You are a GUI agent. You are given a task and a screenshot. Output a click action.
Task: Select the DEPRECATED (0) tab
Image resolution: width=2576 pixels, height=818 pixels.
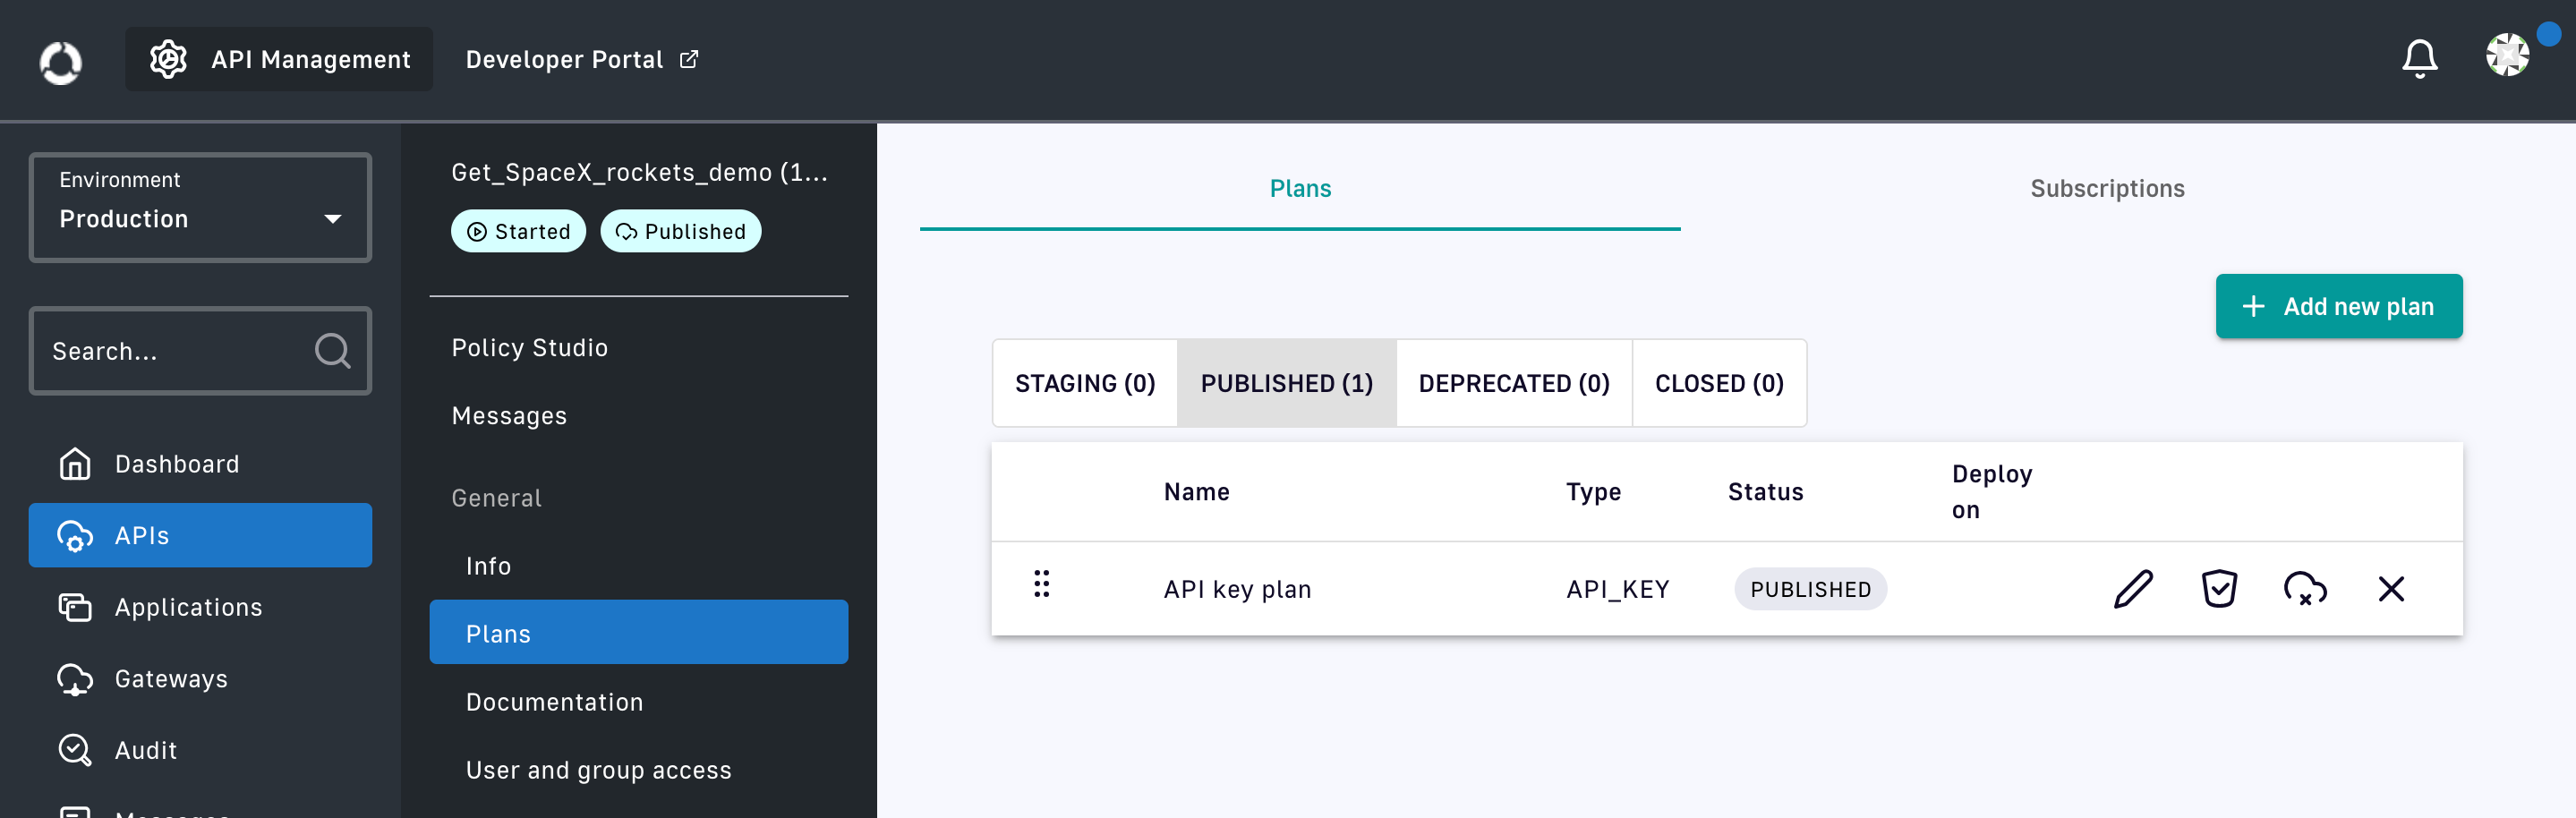point(1514,384)
